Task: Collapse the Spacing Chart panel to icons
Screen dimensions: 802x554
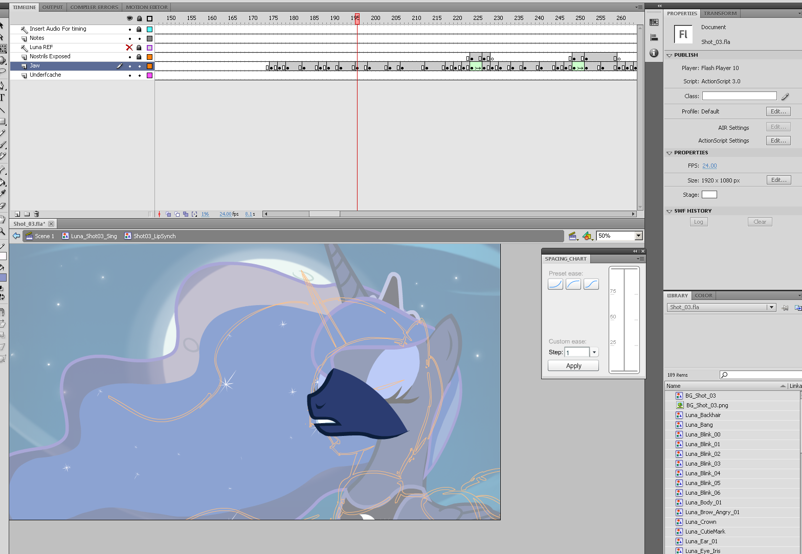Action: [635, 251]
